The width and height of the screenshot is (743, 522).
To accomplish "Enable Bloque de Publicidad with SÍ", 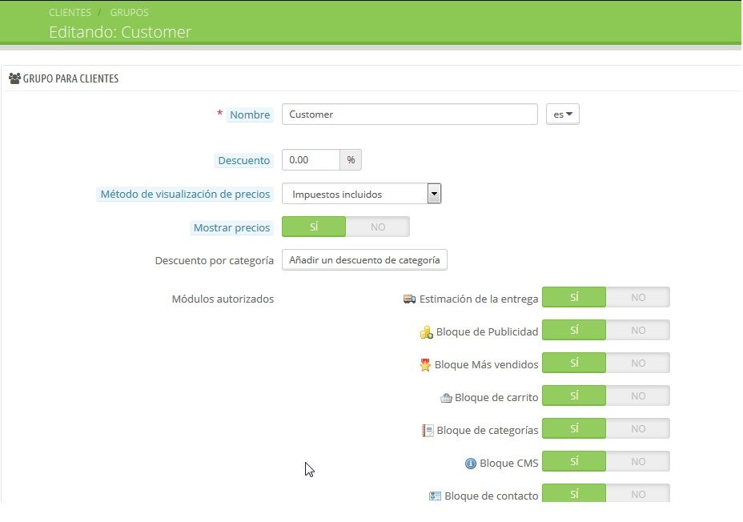I will [x=574, y=330].
